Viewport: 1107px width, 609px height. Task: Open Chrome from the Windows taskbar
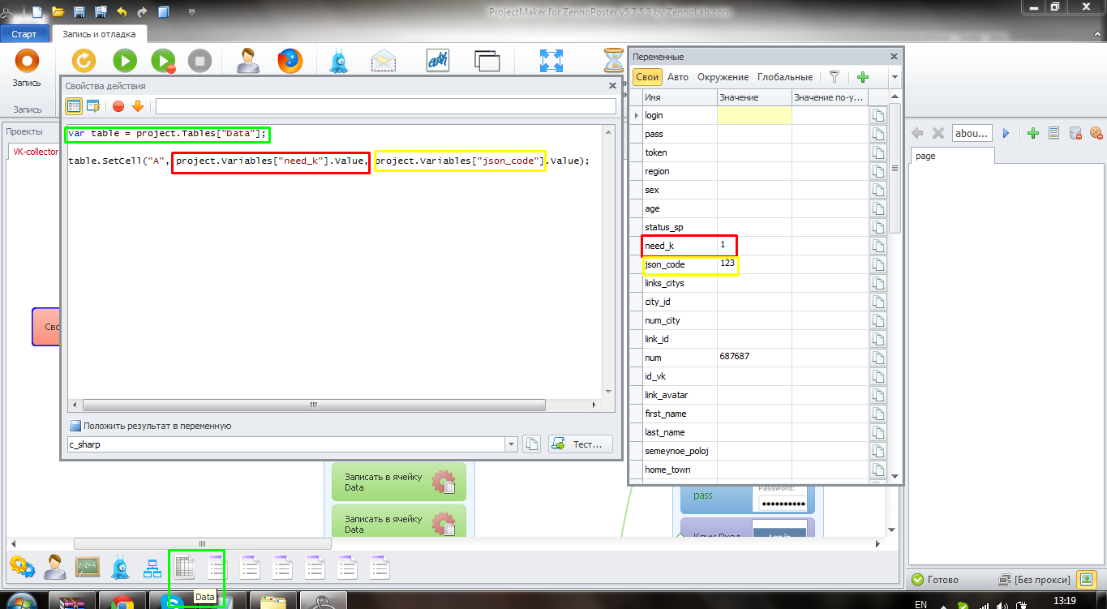pyautogui.click(x=123, y=602)
